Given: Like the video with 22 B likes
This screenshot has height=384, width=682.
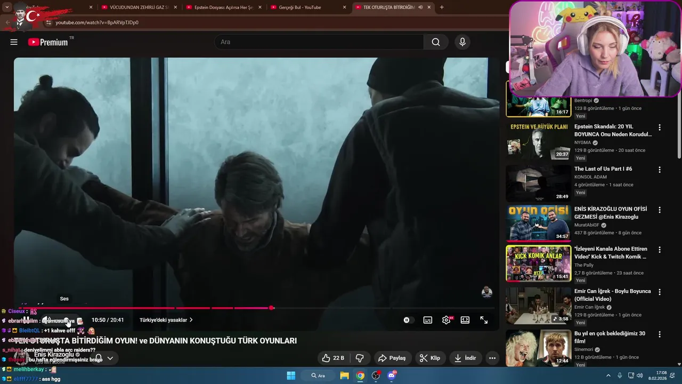Looking at the screenshot, I should [333, 358].
